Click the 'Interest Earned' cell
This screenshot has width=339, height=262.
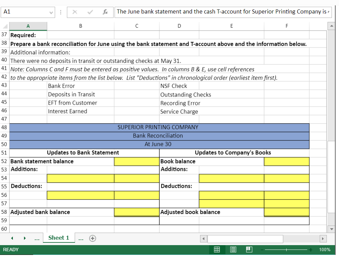[80, 111]
